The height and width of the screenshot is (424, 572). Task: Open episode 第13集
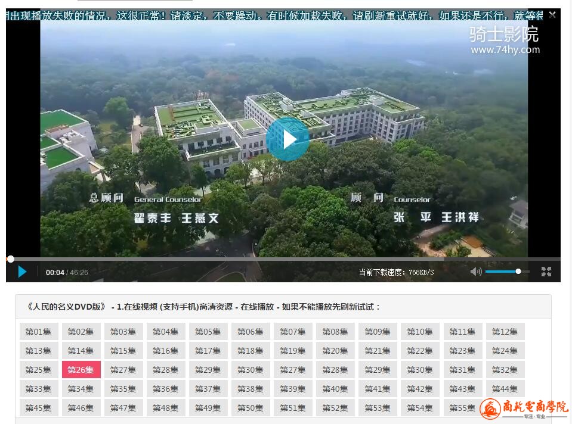click(x=39, y=350)
